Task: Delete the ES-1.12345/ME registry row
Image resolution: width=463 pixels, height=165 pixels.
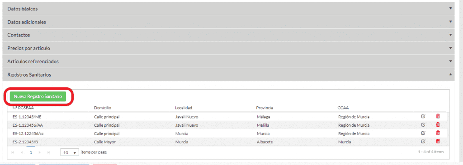Action: pyautogui.click(x=438, y=116)
